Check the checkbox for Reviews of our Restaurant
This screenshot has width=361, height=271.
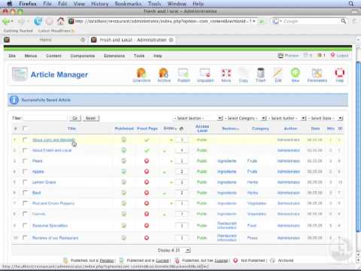point(25,237)
